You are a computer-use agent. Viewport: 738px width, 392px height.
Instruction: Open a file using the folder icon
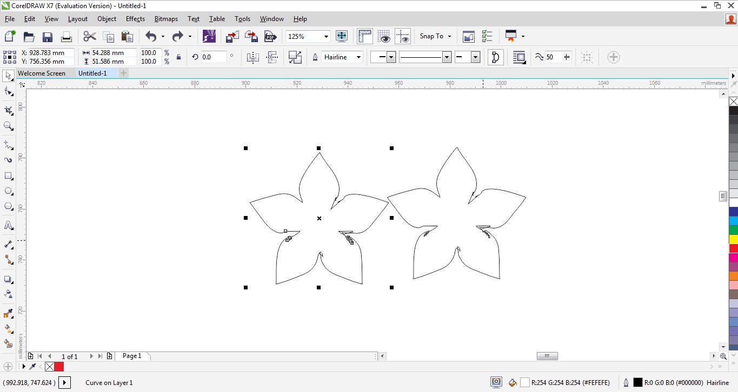click(29, 36)
